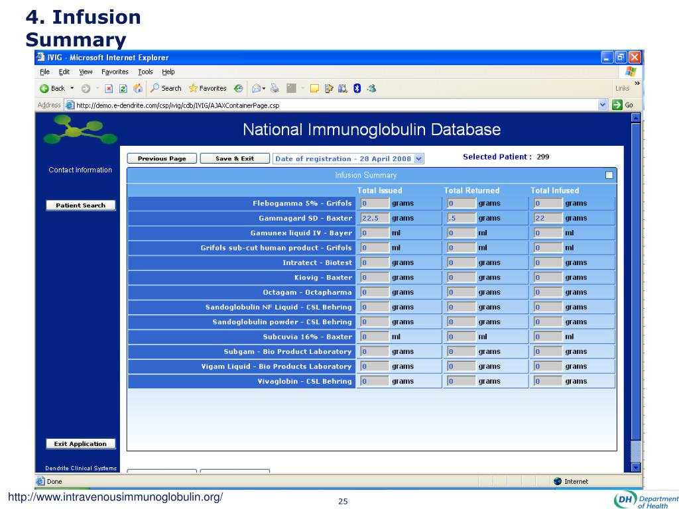Open the Mail icon dropdown arrow
This screenshot has width=679, height=509.
point(264,89)
